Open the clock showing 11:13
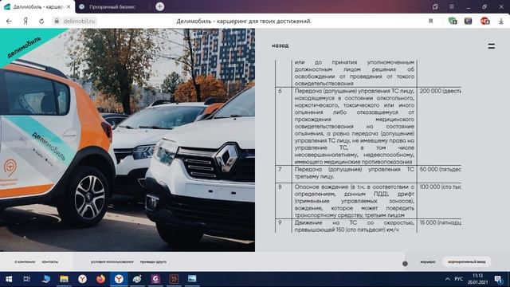510x287 pixels. (x=477, y=279)
